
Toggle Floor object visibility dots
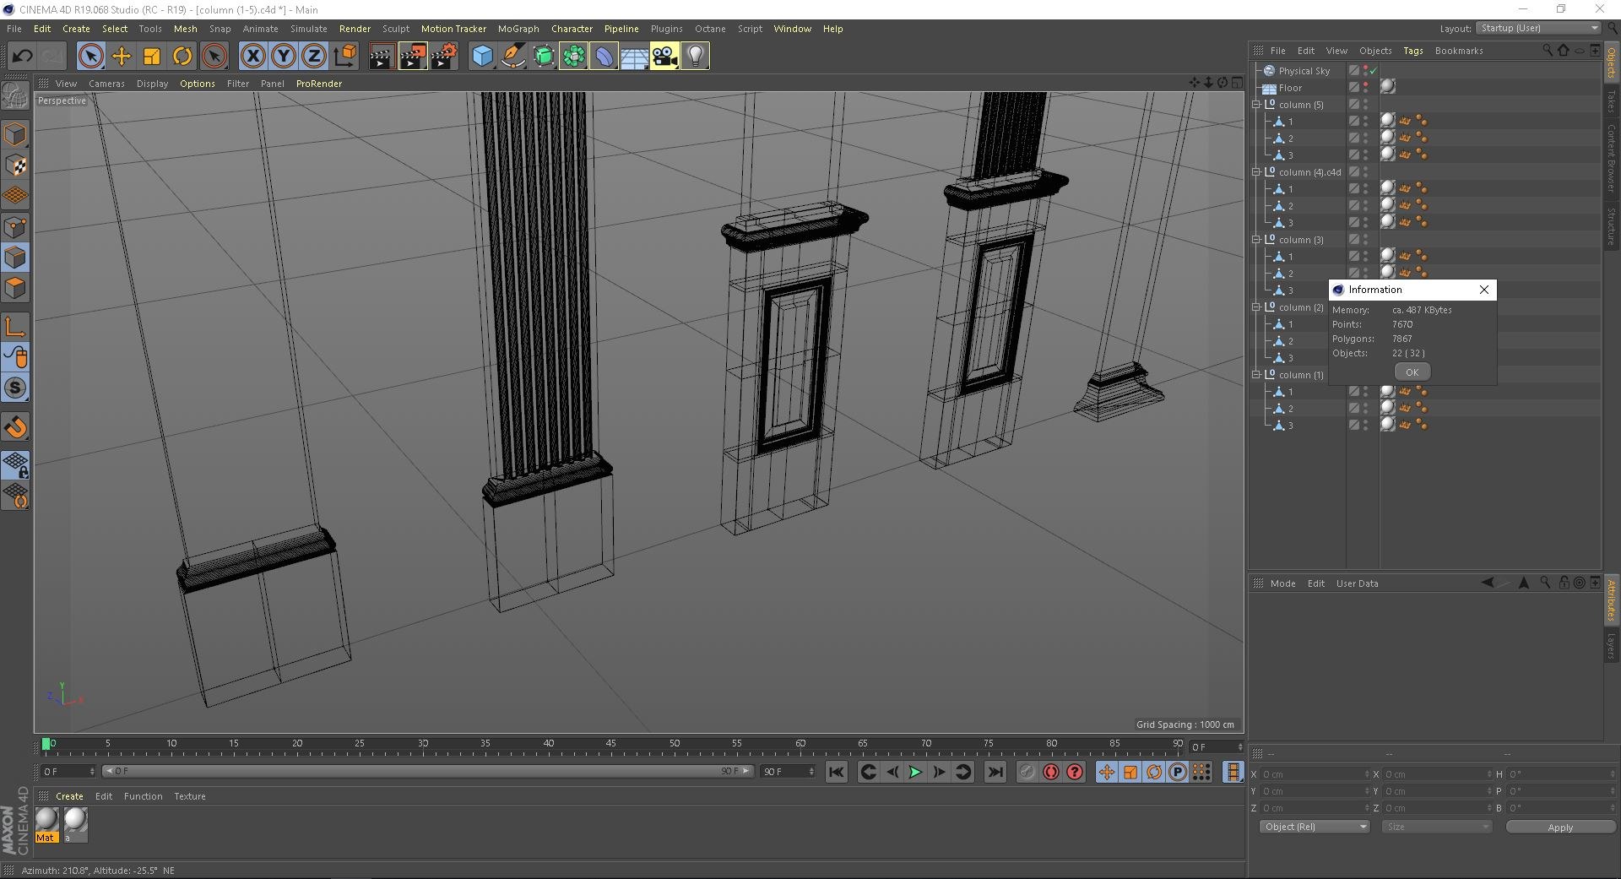[1365, 88]
